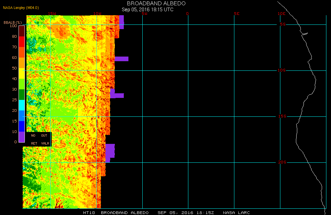Pick the yellow 40–50% legend swatch
The width and height of the screenshot is (331, 215).
pyautogui.click(x=22, y=73)
